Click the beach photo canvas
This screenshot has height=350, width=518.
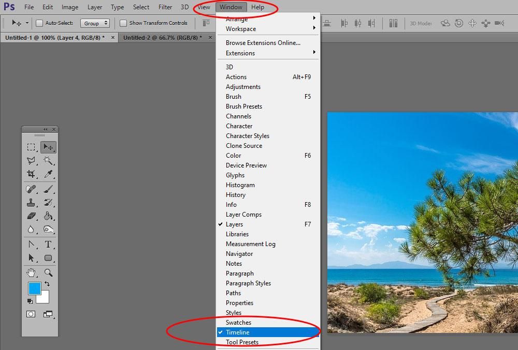[423, 222]
